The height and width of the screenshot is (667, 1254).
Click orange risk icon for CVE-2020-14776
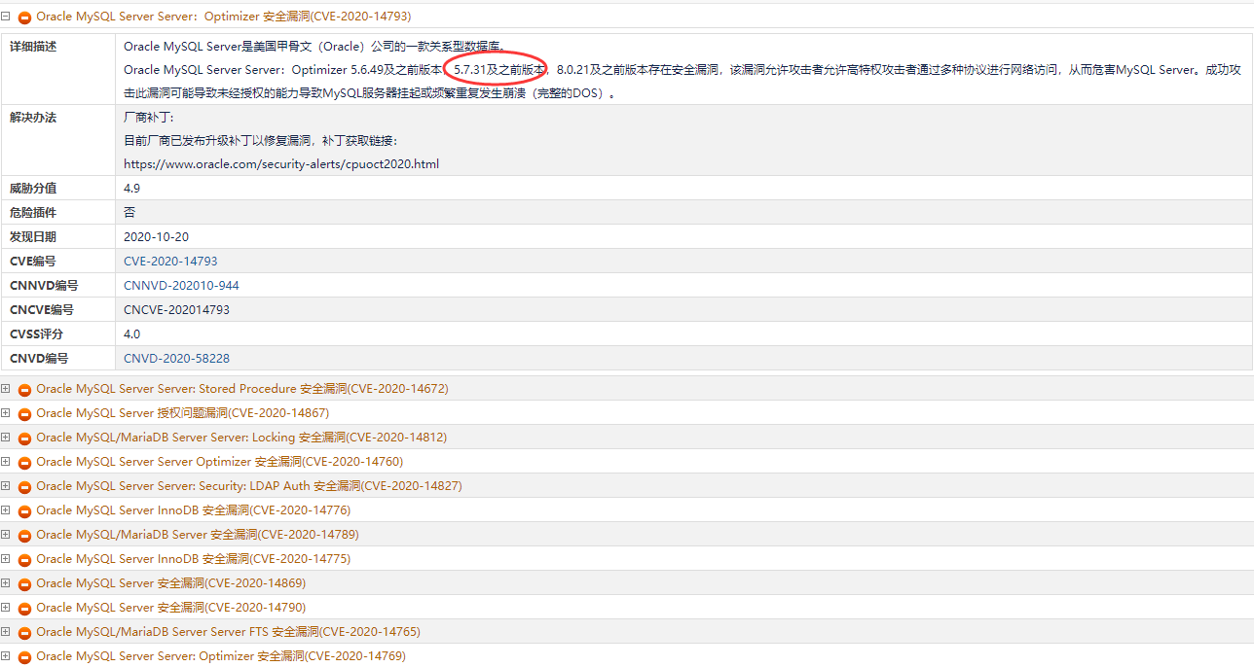(x=25, y=511)
